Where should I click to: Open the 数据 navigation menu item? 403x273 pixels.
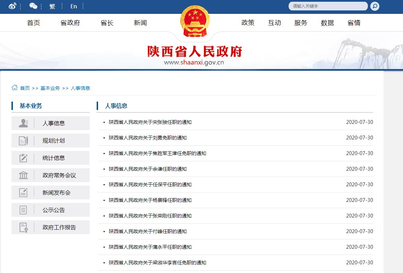(x=327, y=23)
